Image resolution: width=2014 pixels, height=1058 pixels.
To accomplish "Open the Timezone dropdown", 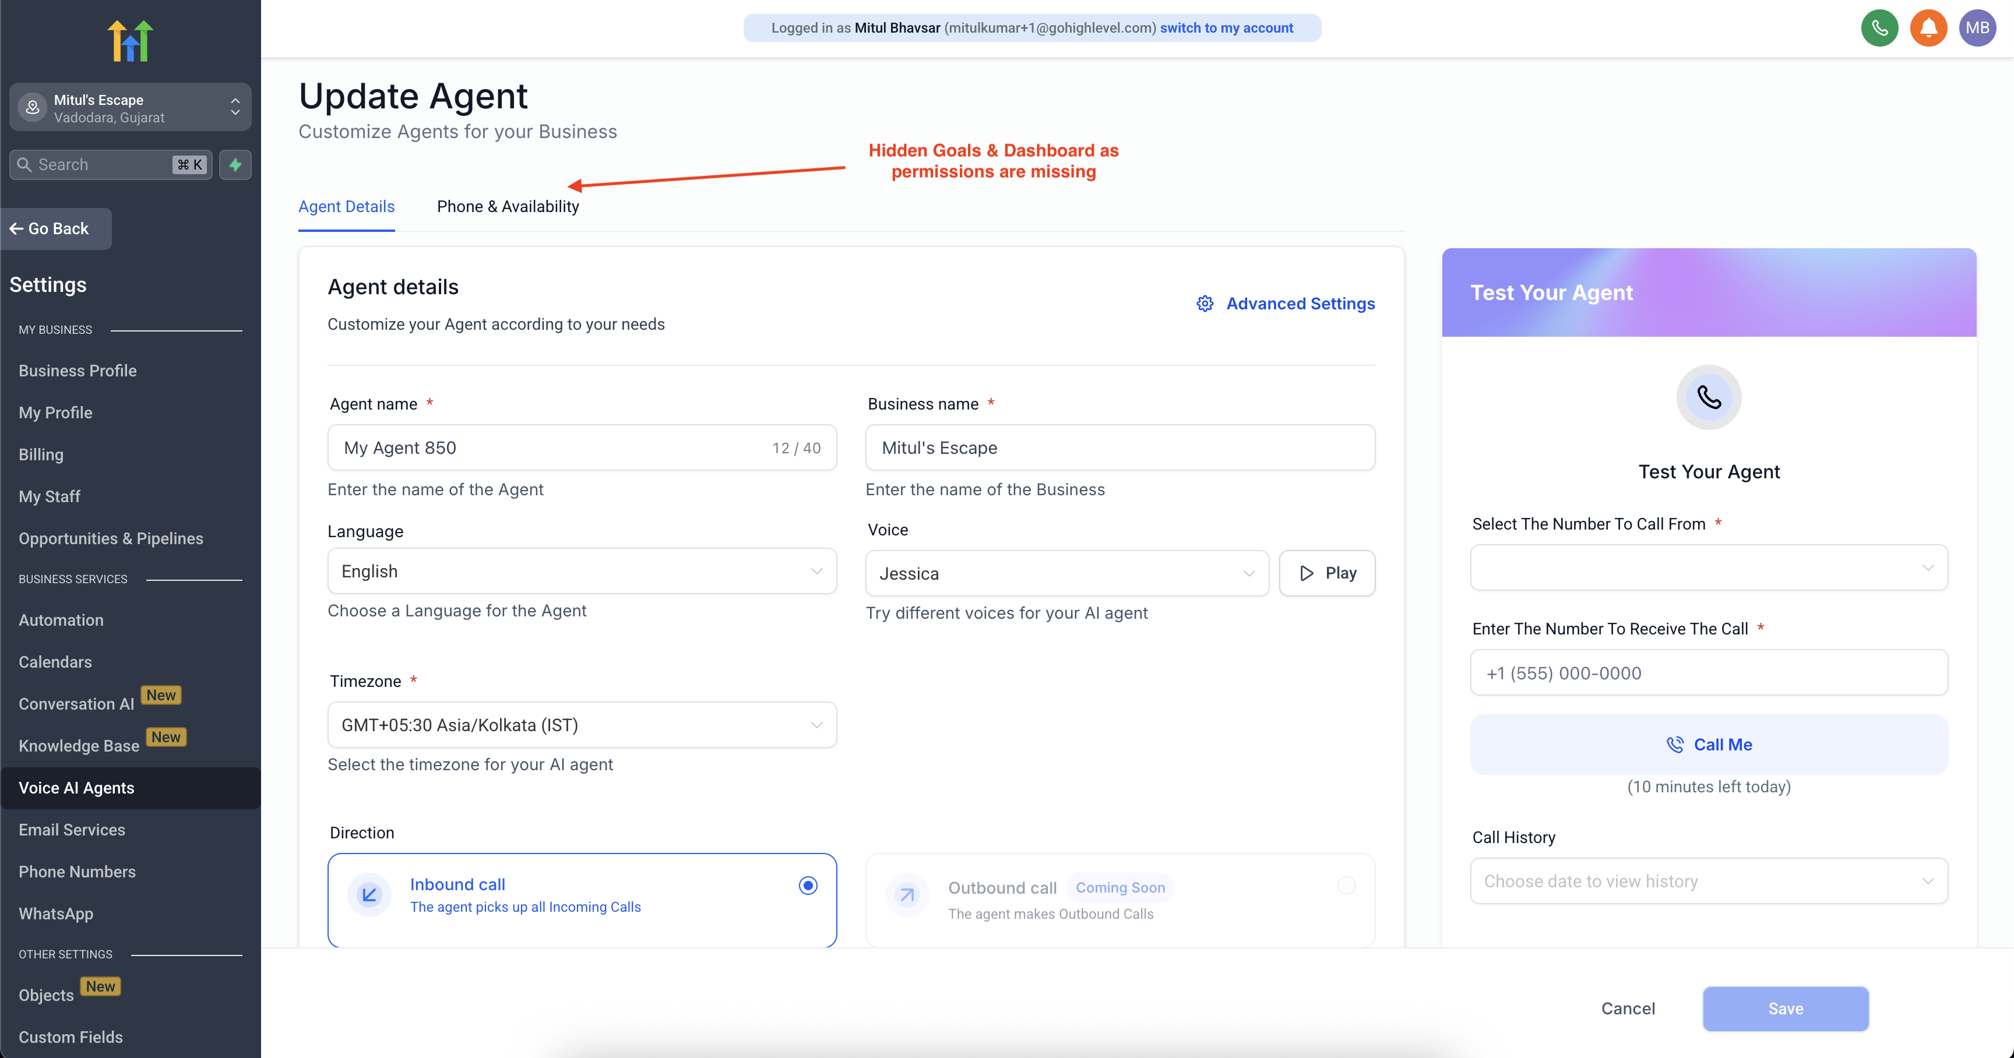I will pyautogui.click(x=582, y=725).
